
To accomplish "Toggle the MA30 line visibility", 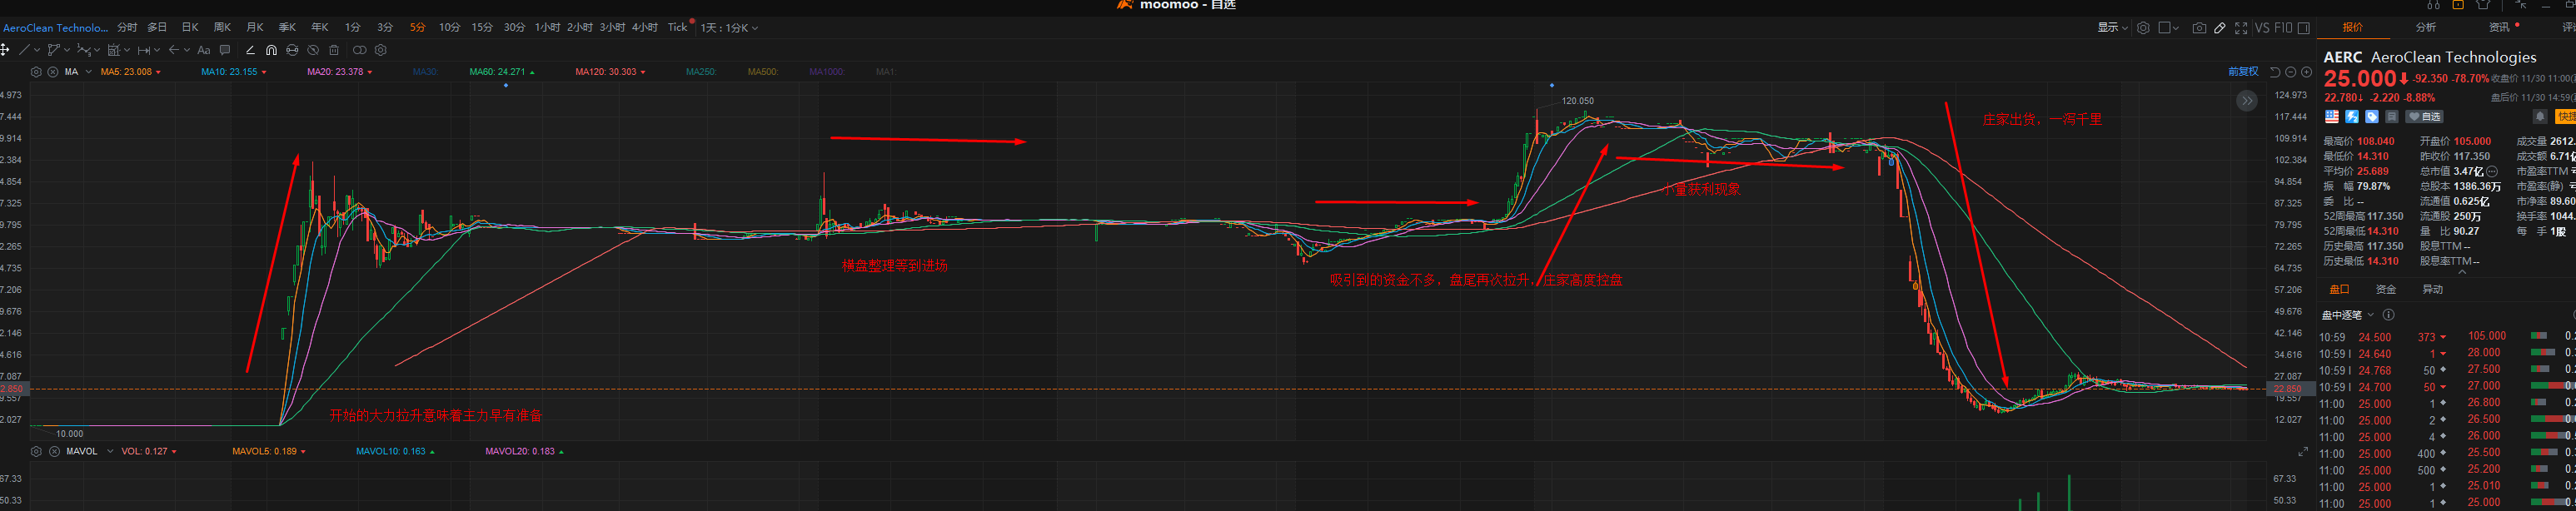I will pyautogui.click(x=425, y=72).
